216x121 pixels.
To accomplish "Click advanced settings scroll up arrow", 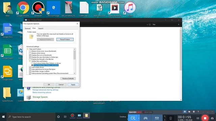I will click(75, 49).
